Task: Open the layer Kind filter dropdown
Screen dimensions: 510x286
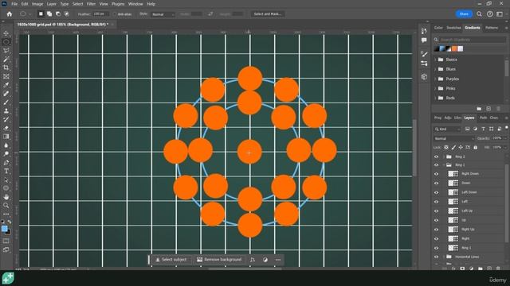Action: (x=447, y=129)
